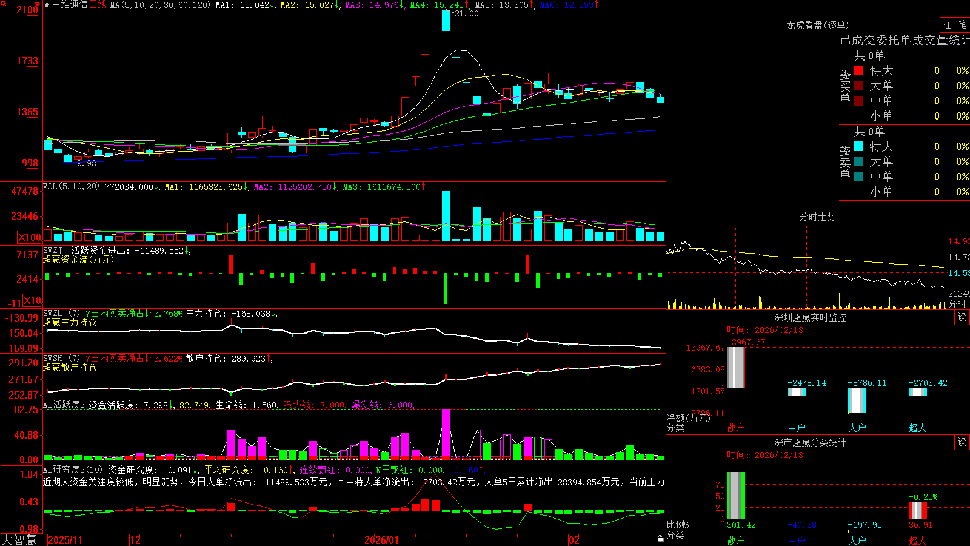Click the 21.00 high price label

[x=466, y=13]
